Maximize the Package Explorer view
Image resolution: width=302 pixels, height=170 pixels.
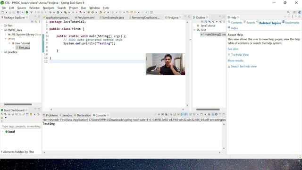pos(39,17)
